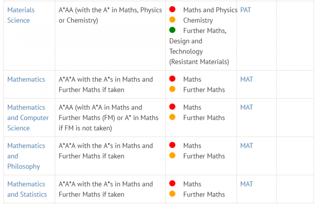Click MAT link for Mathematics and Statistics
Viewport: 317px width, 204px height.
point(246,184)
